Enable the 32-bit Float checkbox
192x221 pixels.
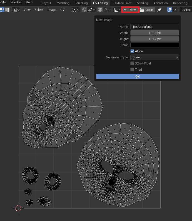(x=132, y=63)
